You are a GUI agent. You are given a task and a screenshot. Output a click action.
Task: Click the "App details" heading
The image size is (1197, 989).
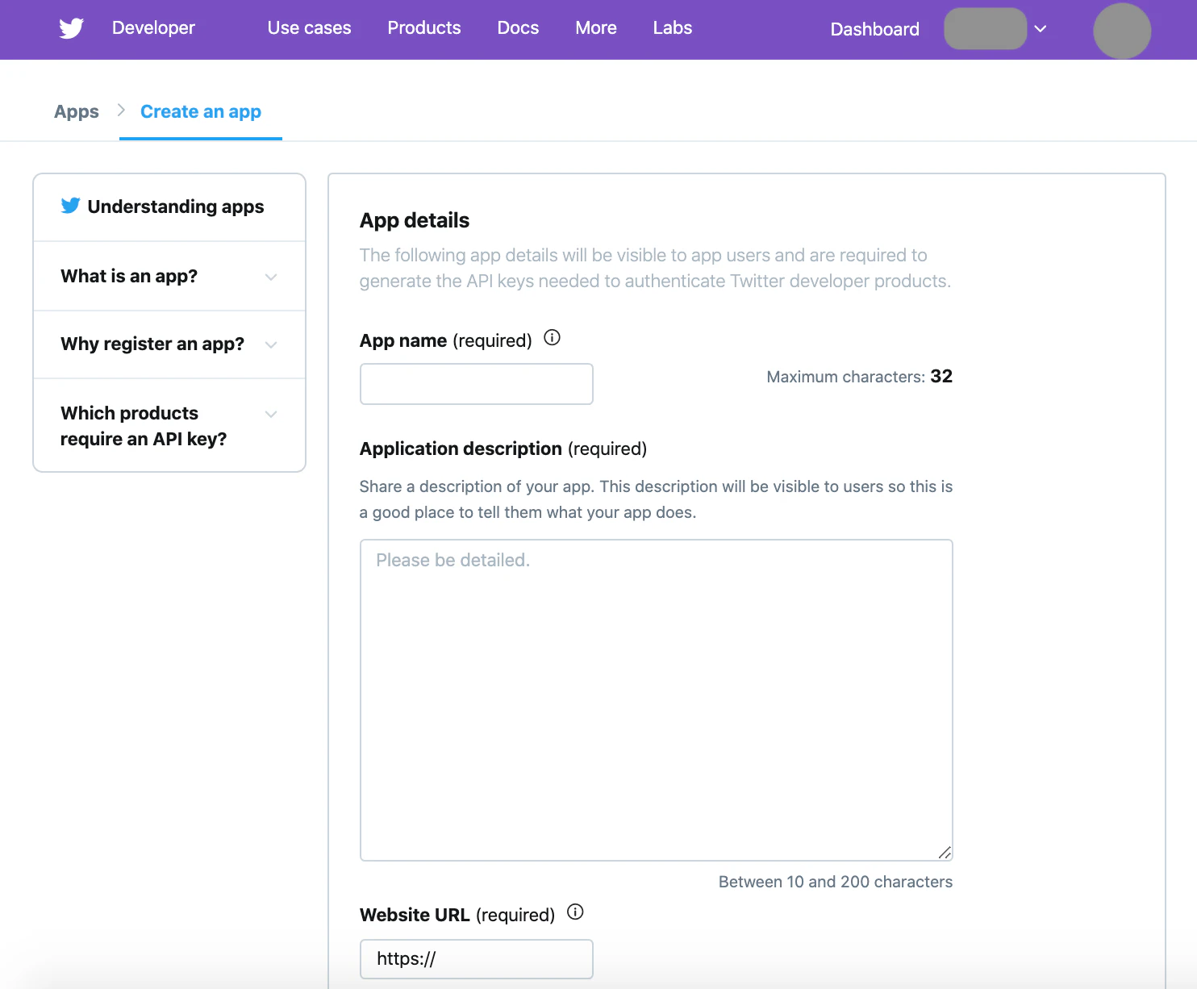pyautogui.click(x=415, y=220)
